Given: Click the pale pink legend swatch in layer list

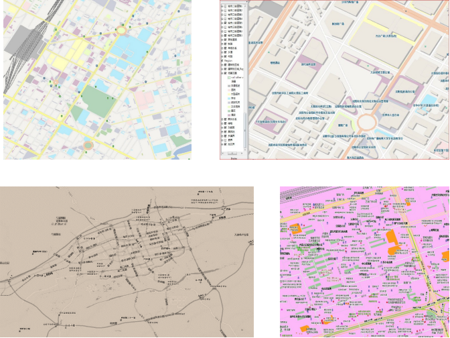Looking at the screenshot, I should (229, 90).
